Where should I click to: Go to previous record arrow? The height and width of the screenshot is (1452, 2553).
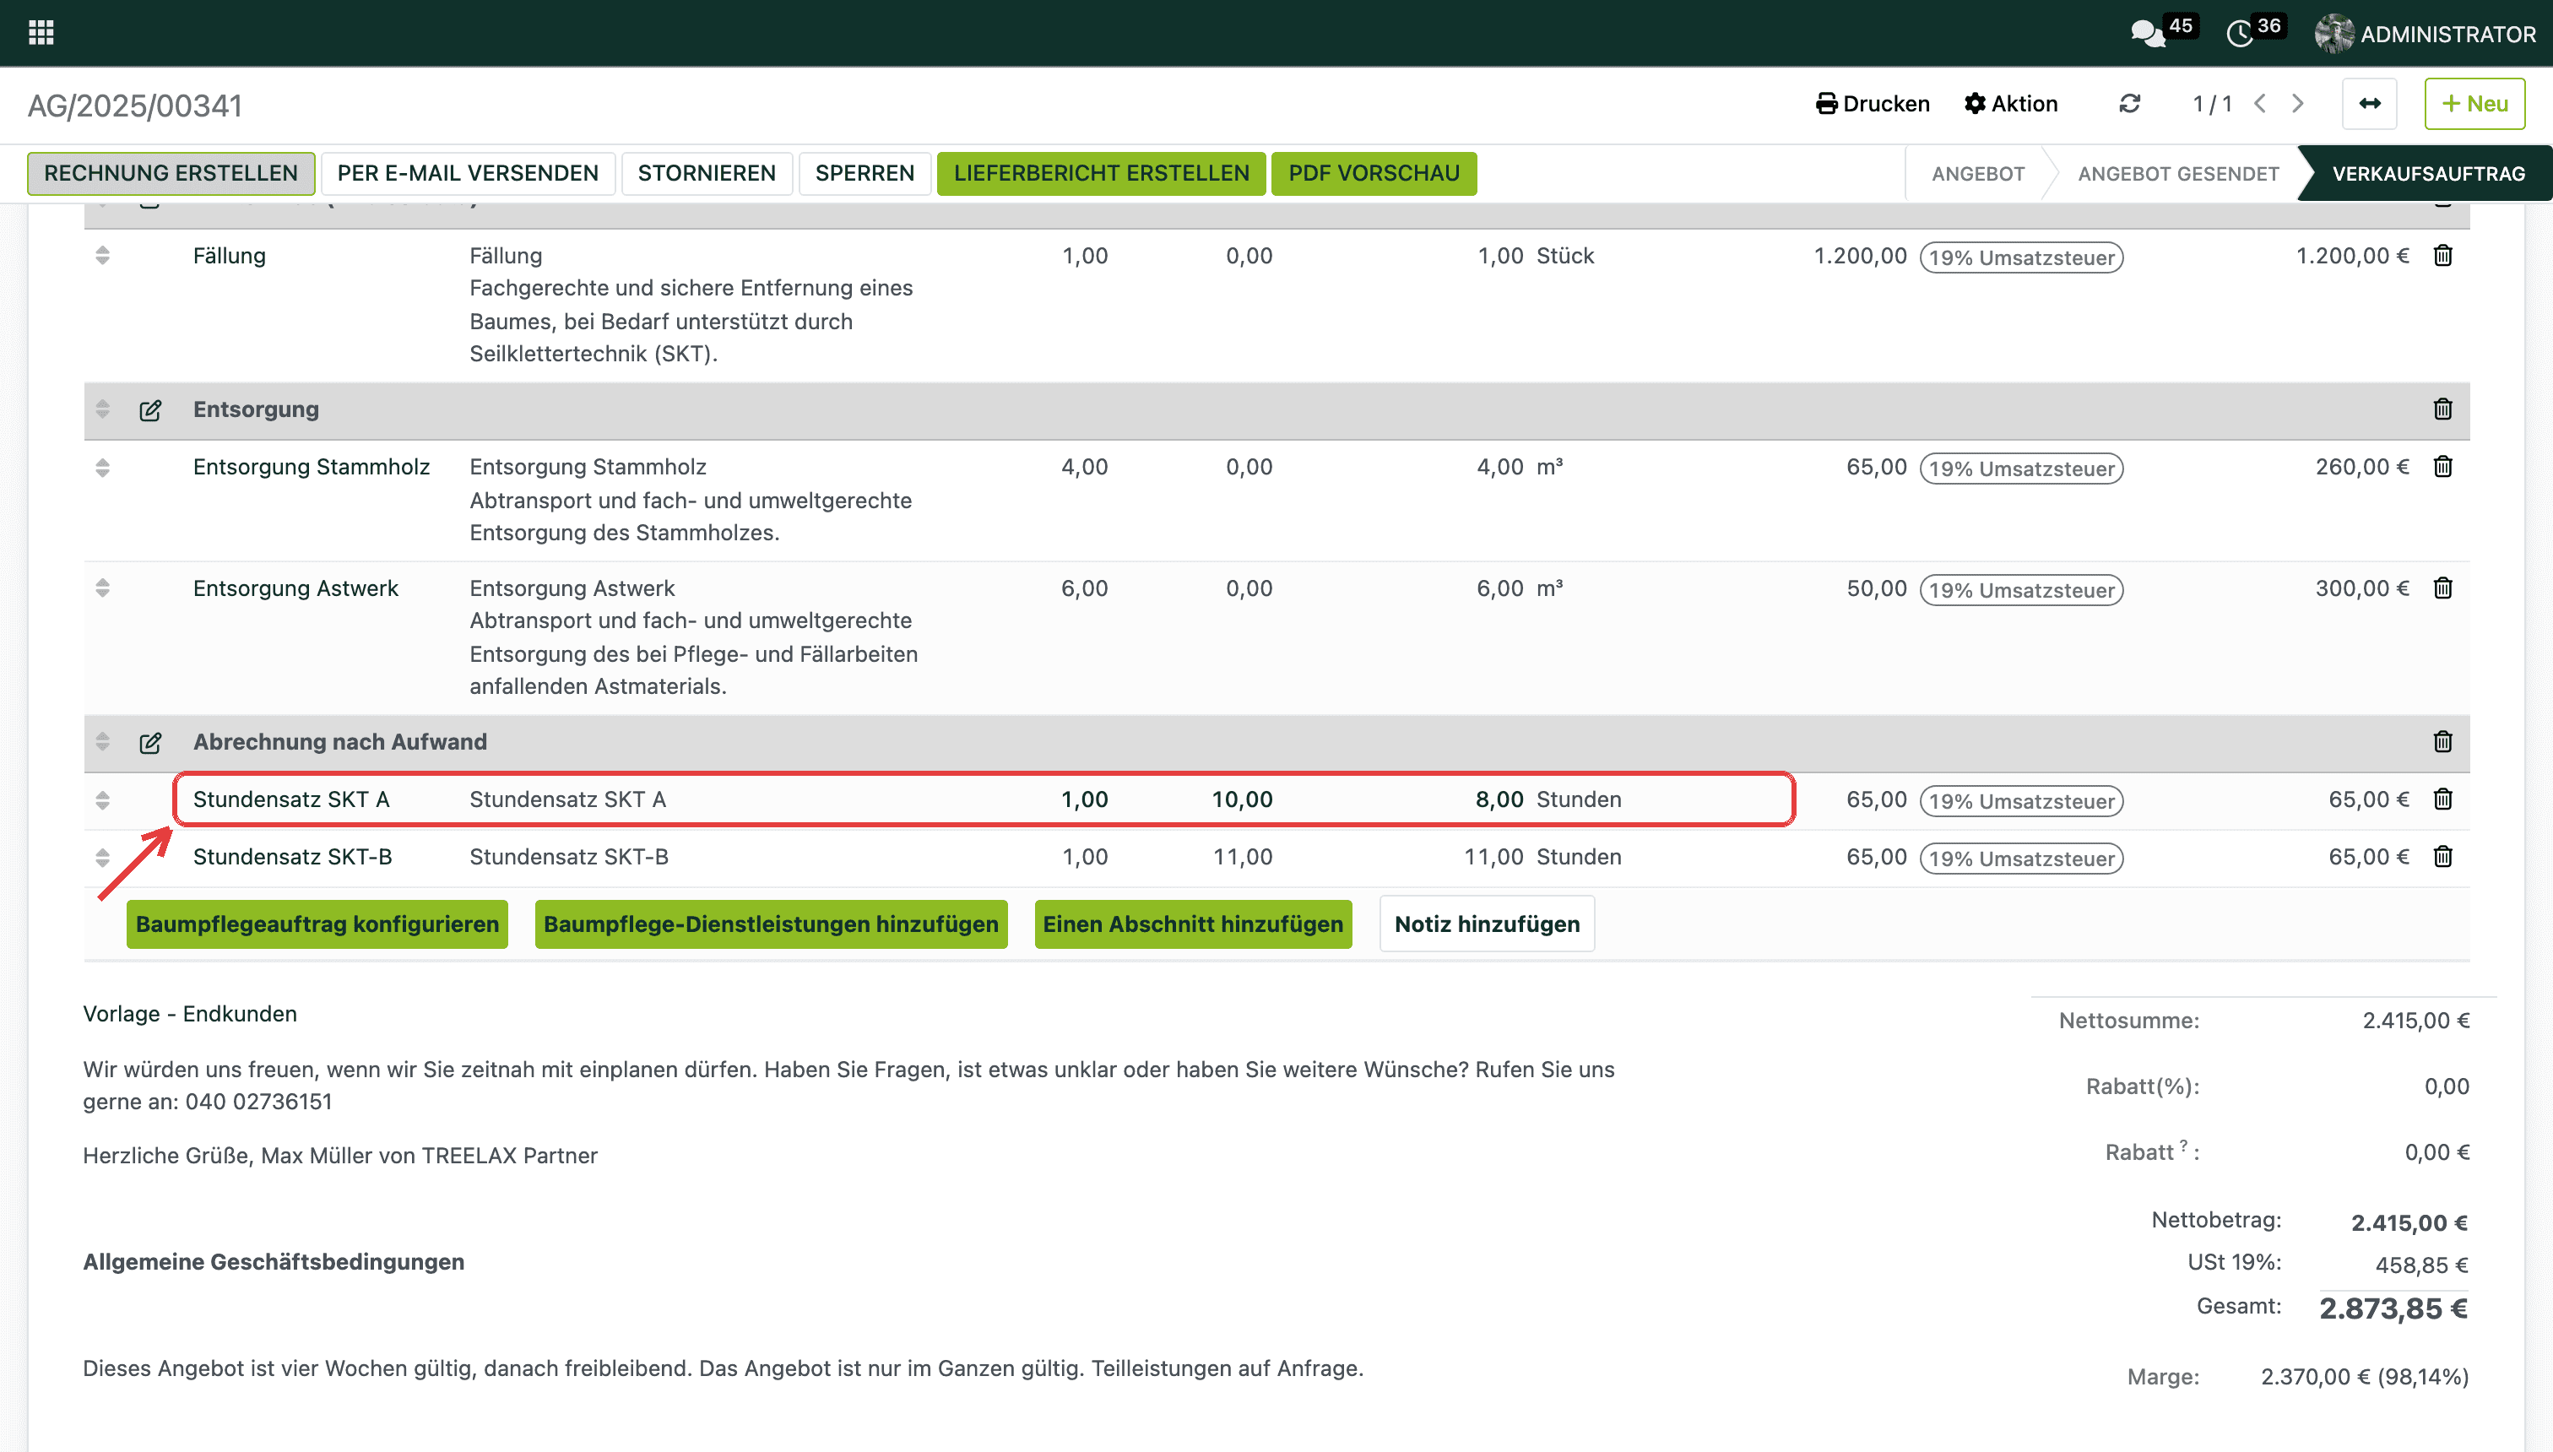[x=2261, y=104]
